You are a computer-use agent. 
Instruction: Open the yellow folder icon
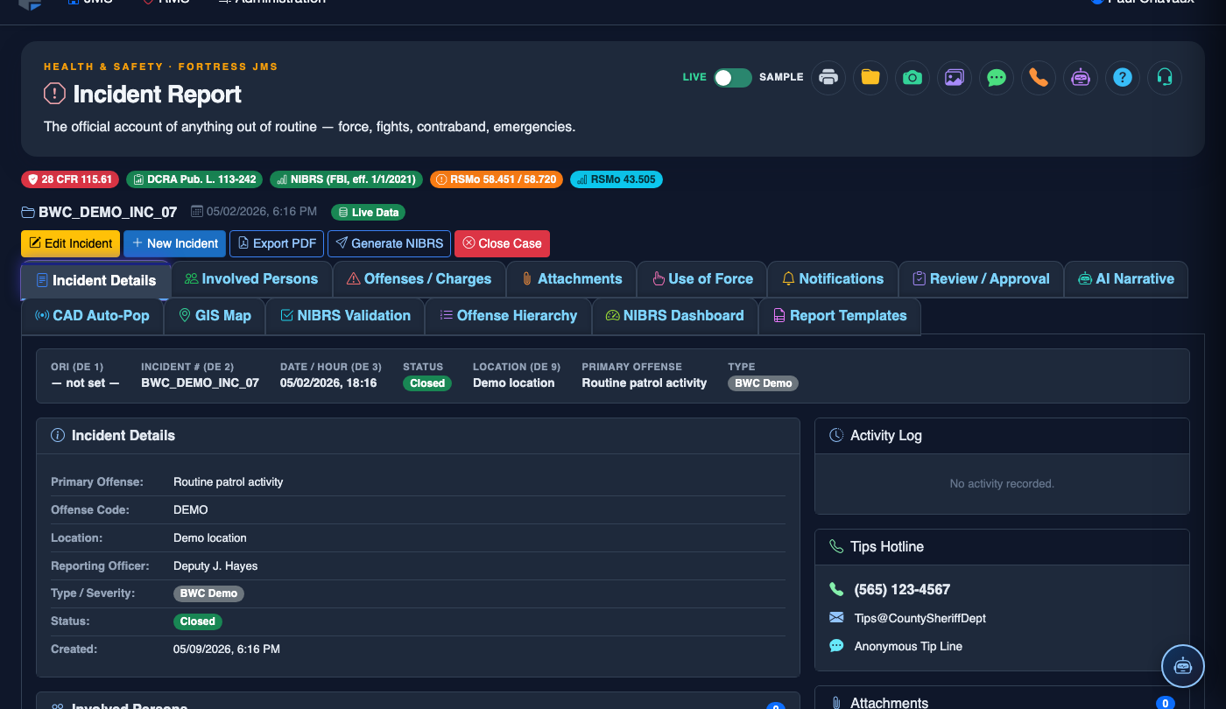click(x=870, y=77)
